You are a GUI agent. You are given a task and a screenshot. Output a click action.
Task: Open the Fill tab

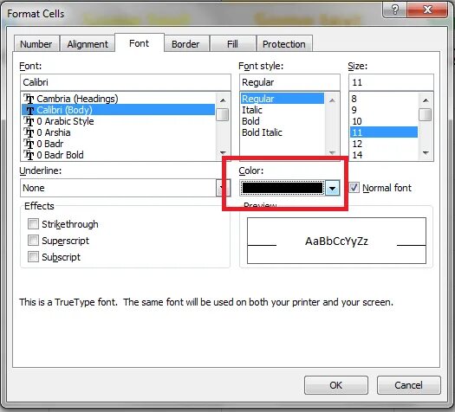(x=232, y=44)
